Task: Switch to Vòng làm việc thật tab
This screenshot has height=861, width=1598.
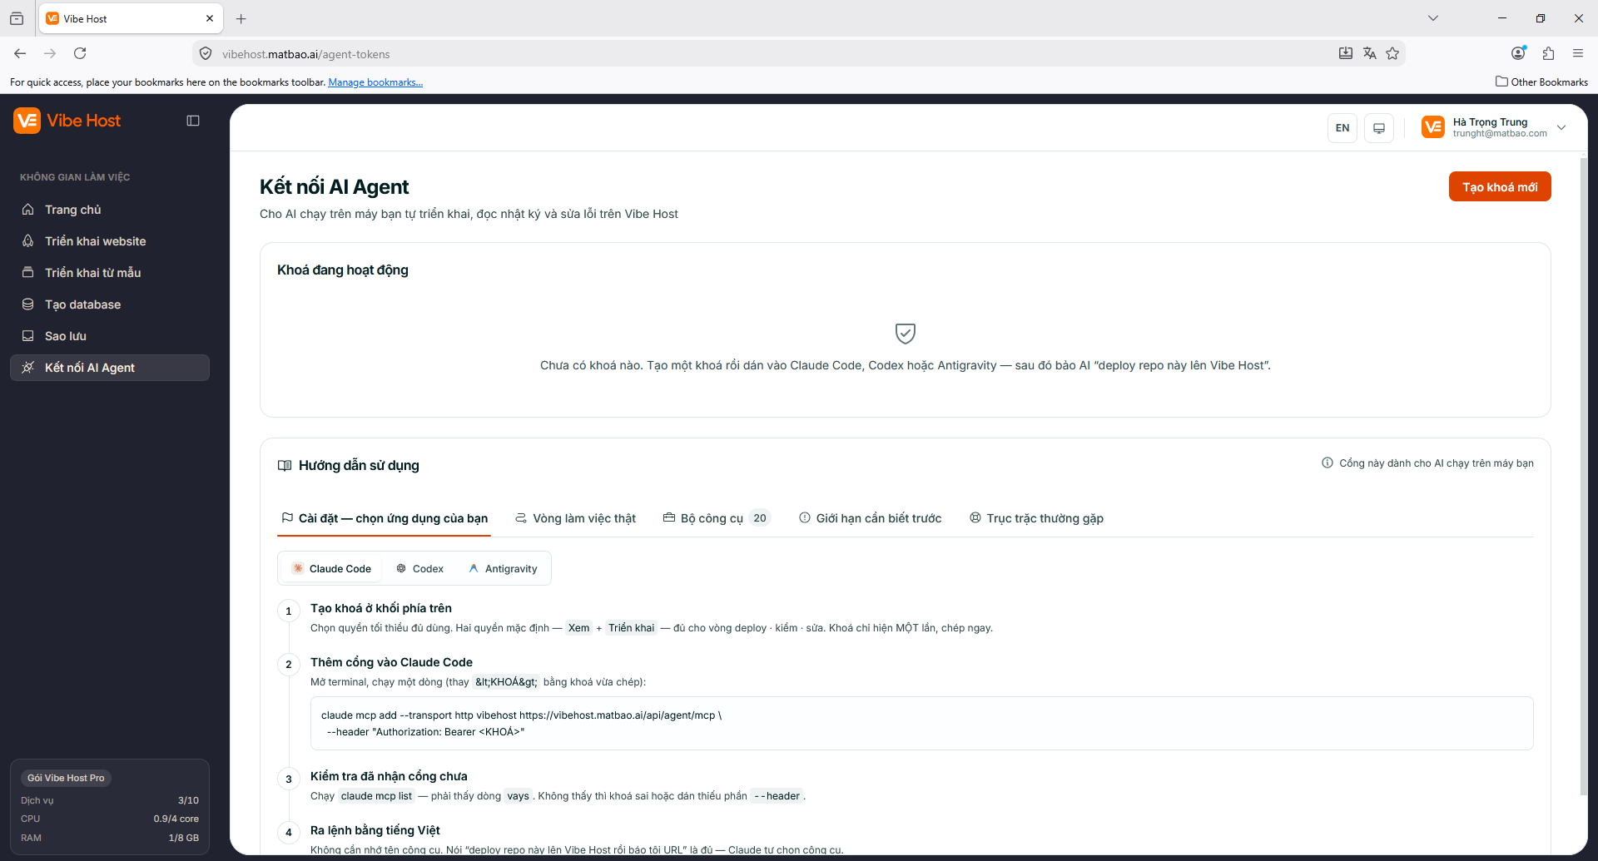Action: click(575, 518)
